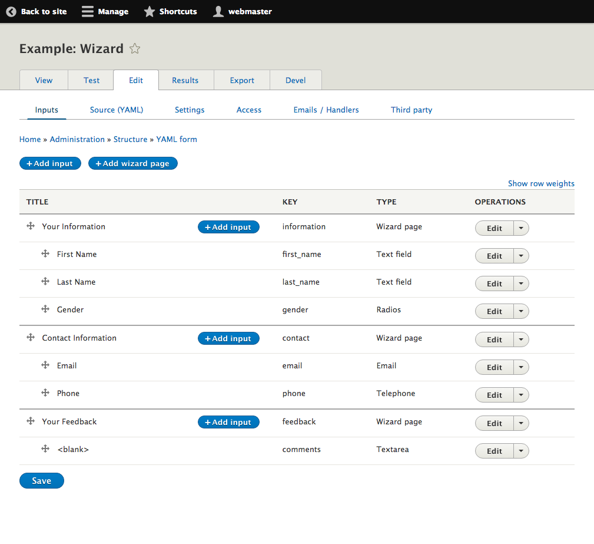Expand operations dropdown for last_name row
594x544 pixels.
click(x=521, y=283)
